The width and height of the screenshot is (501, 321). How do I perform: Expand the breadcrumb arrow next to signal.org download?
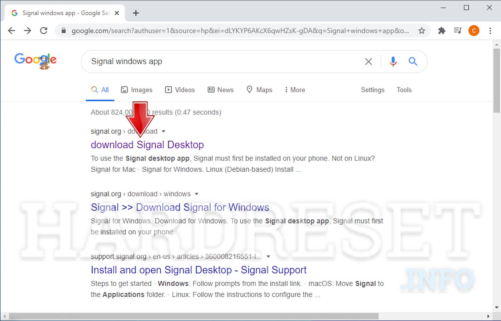[164, 131]
